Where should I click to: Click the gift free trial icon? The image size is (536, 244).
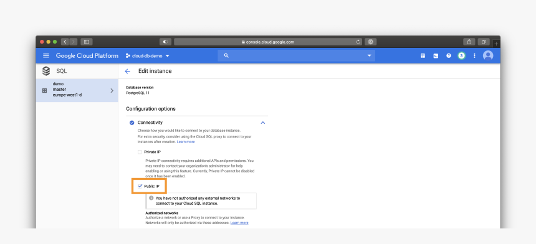pos(423,55)
